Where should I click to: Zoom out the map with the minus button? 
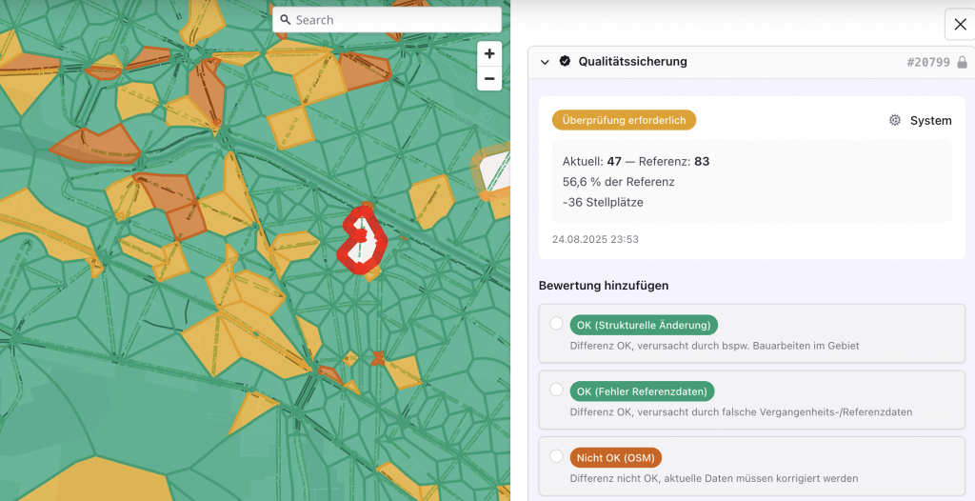489,79
